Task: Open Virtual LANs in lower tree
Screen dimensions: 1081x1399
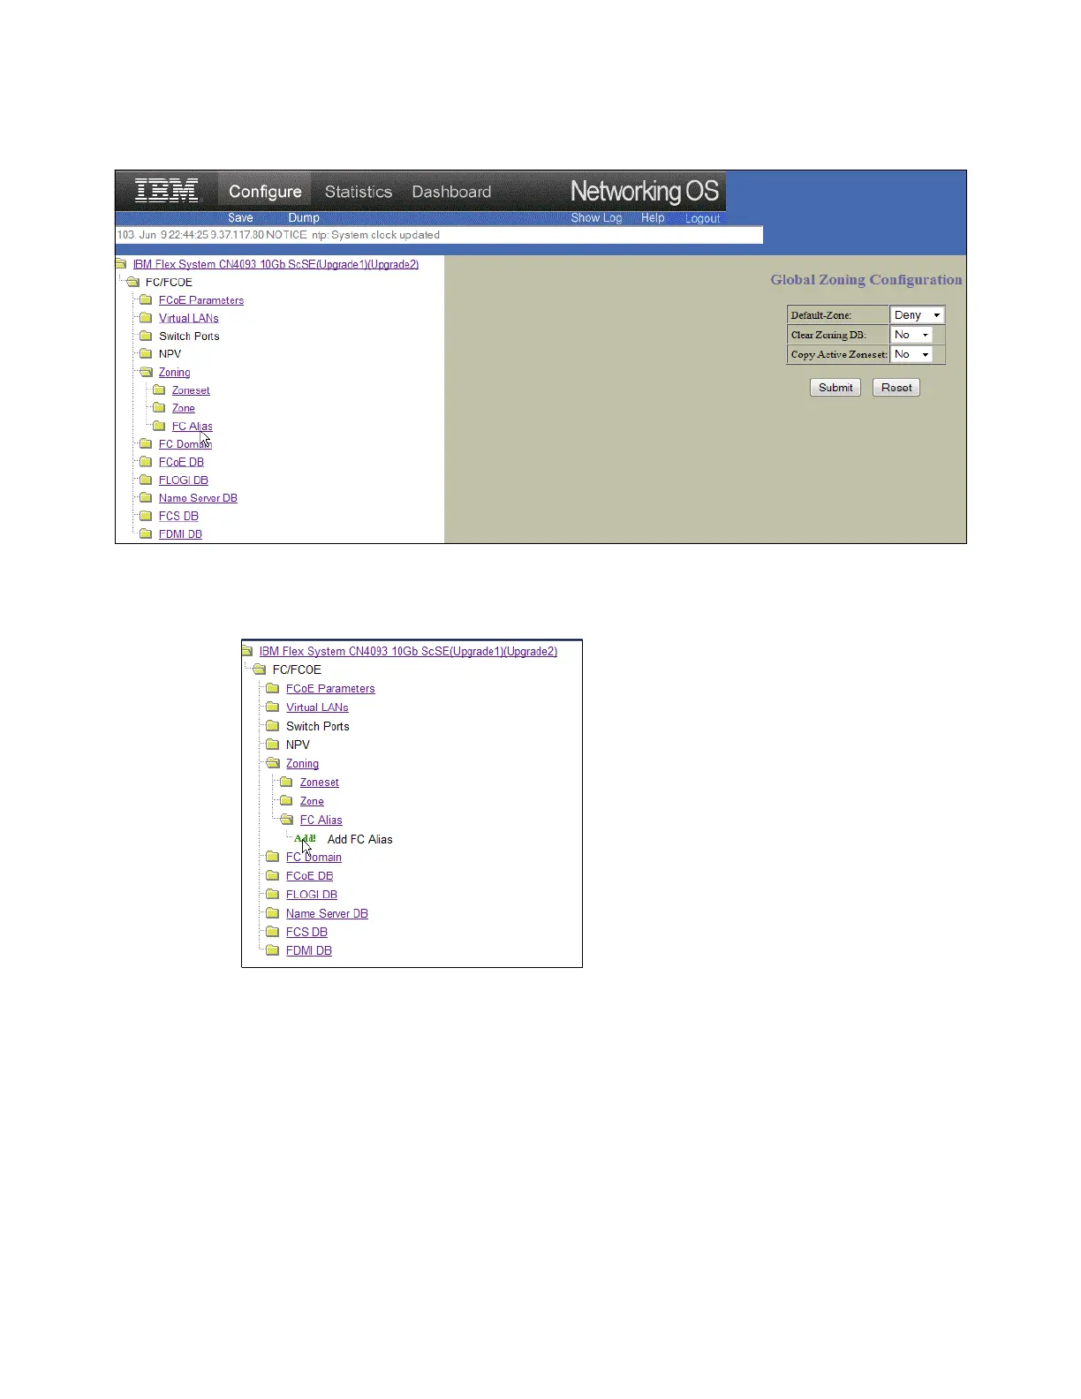Action: 317,707
